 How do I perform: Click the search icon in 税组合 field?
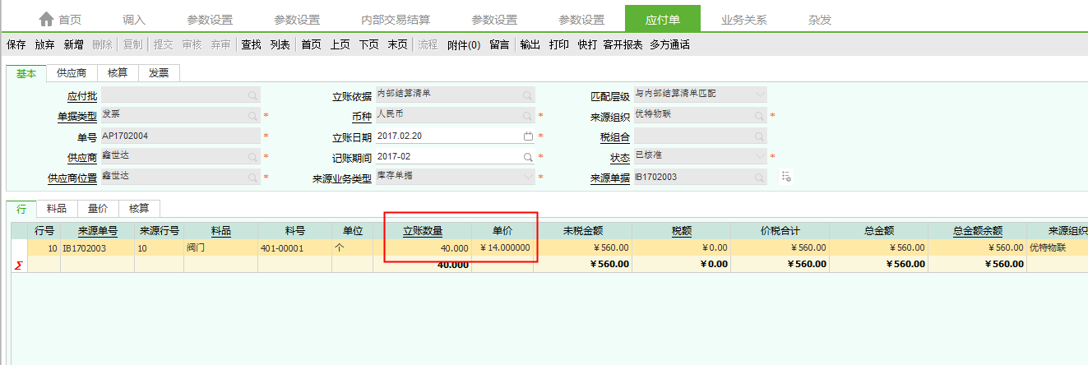(x=759, y=136)
